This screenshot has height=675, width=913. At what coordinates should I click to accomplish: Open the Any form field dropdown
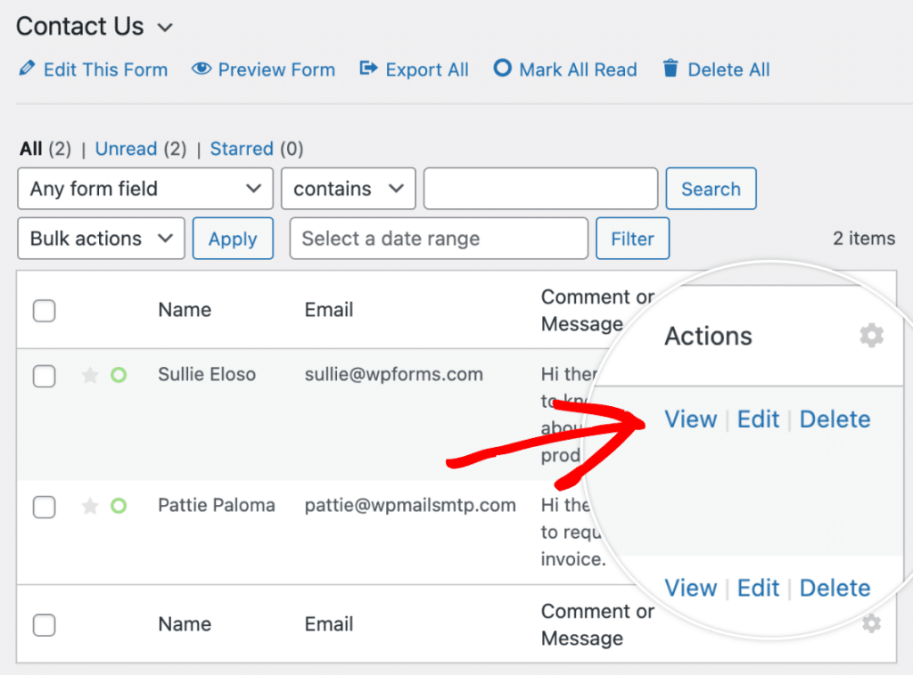[144, 189]
